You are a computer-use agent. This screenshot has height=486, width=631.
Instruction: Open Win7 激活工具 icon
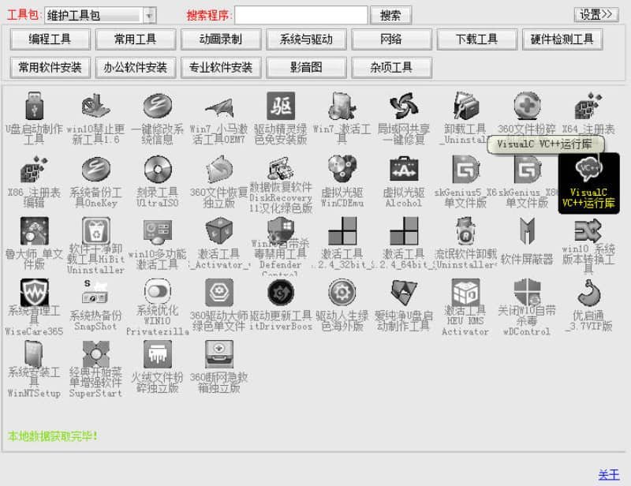[342, 117]
